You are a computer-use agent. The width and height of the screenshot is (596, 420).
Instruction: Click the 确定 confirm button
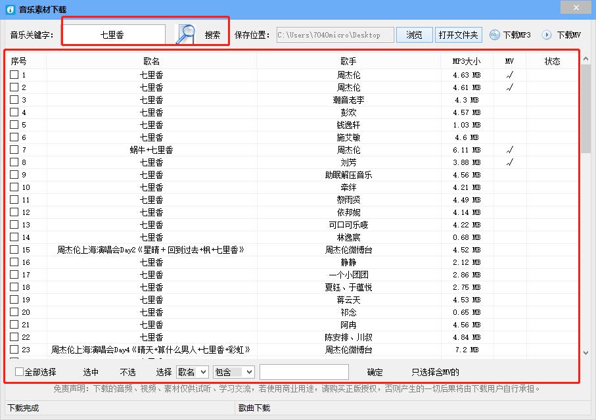(x=375, y=372)
